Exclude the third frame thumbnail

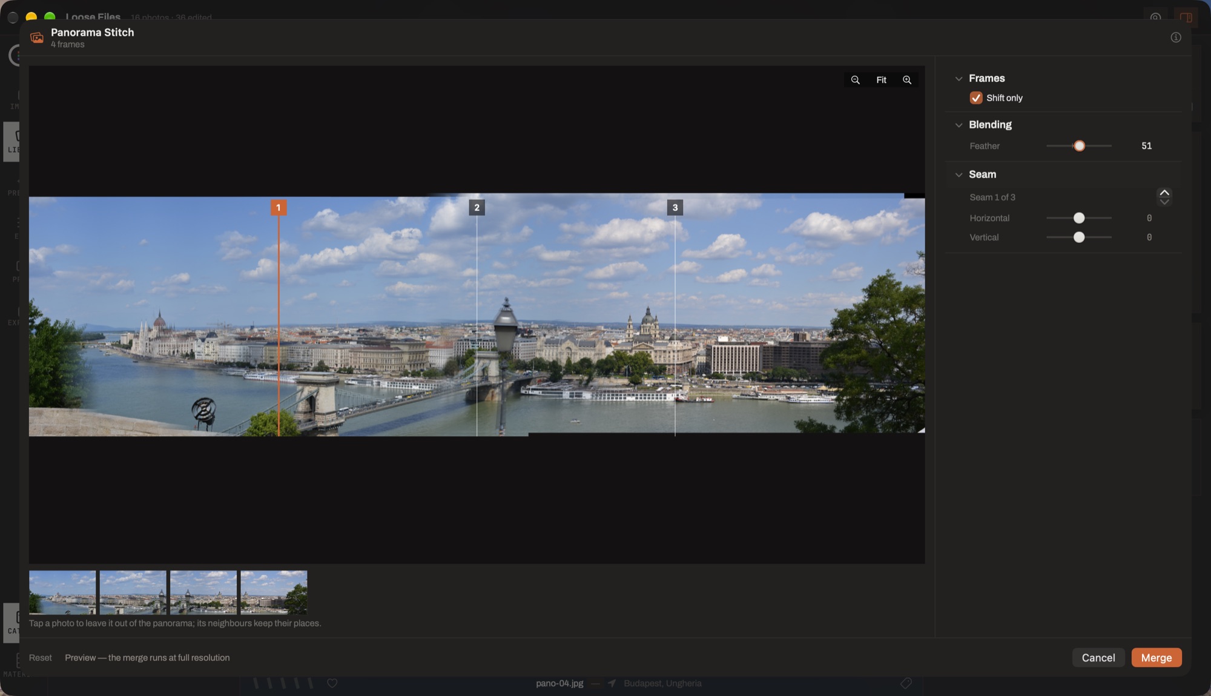coord(203,592)
